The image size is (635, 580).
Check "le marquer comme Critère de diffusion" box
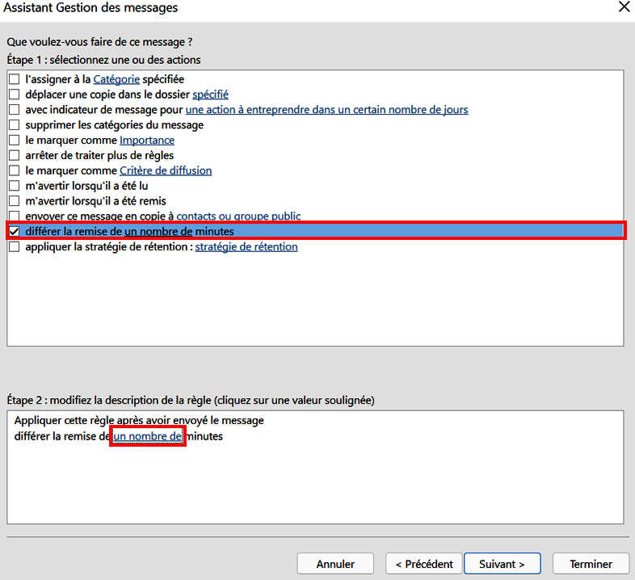[x=15, y=170]
